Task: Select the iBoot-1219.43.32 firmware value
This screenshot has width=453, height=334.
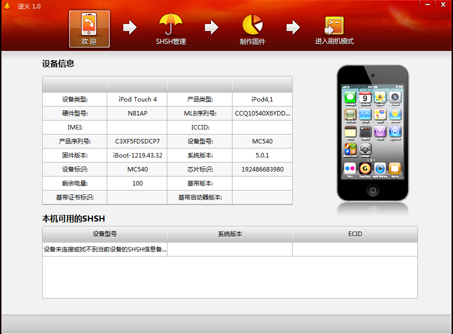Action: tap(137, 155)
